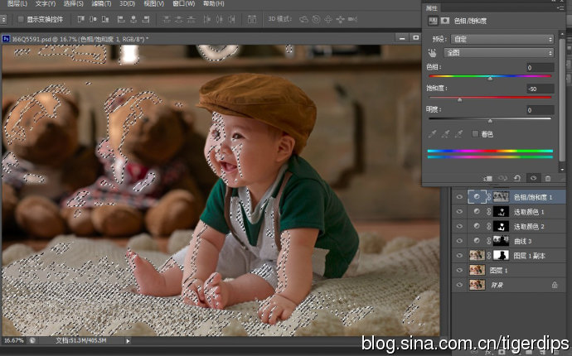This screenshot has height=356, width=572.
Task: Click the 色相 hue slider handle
Action: 490,78
